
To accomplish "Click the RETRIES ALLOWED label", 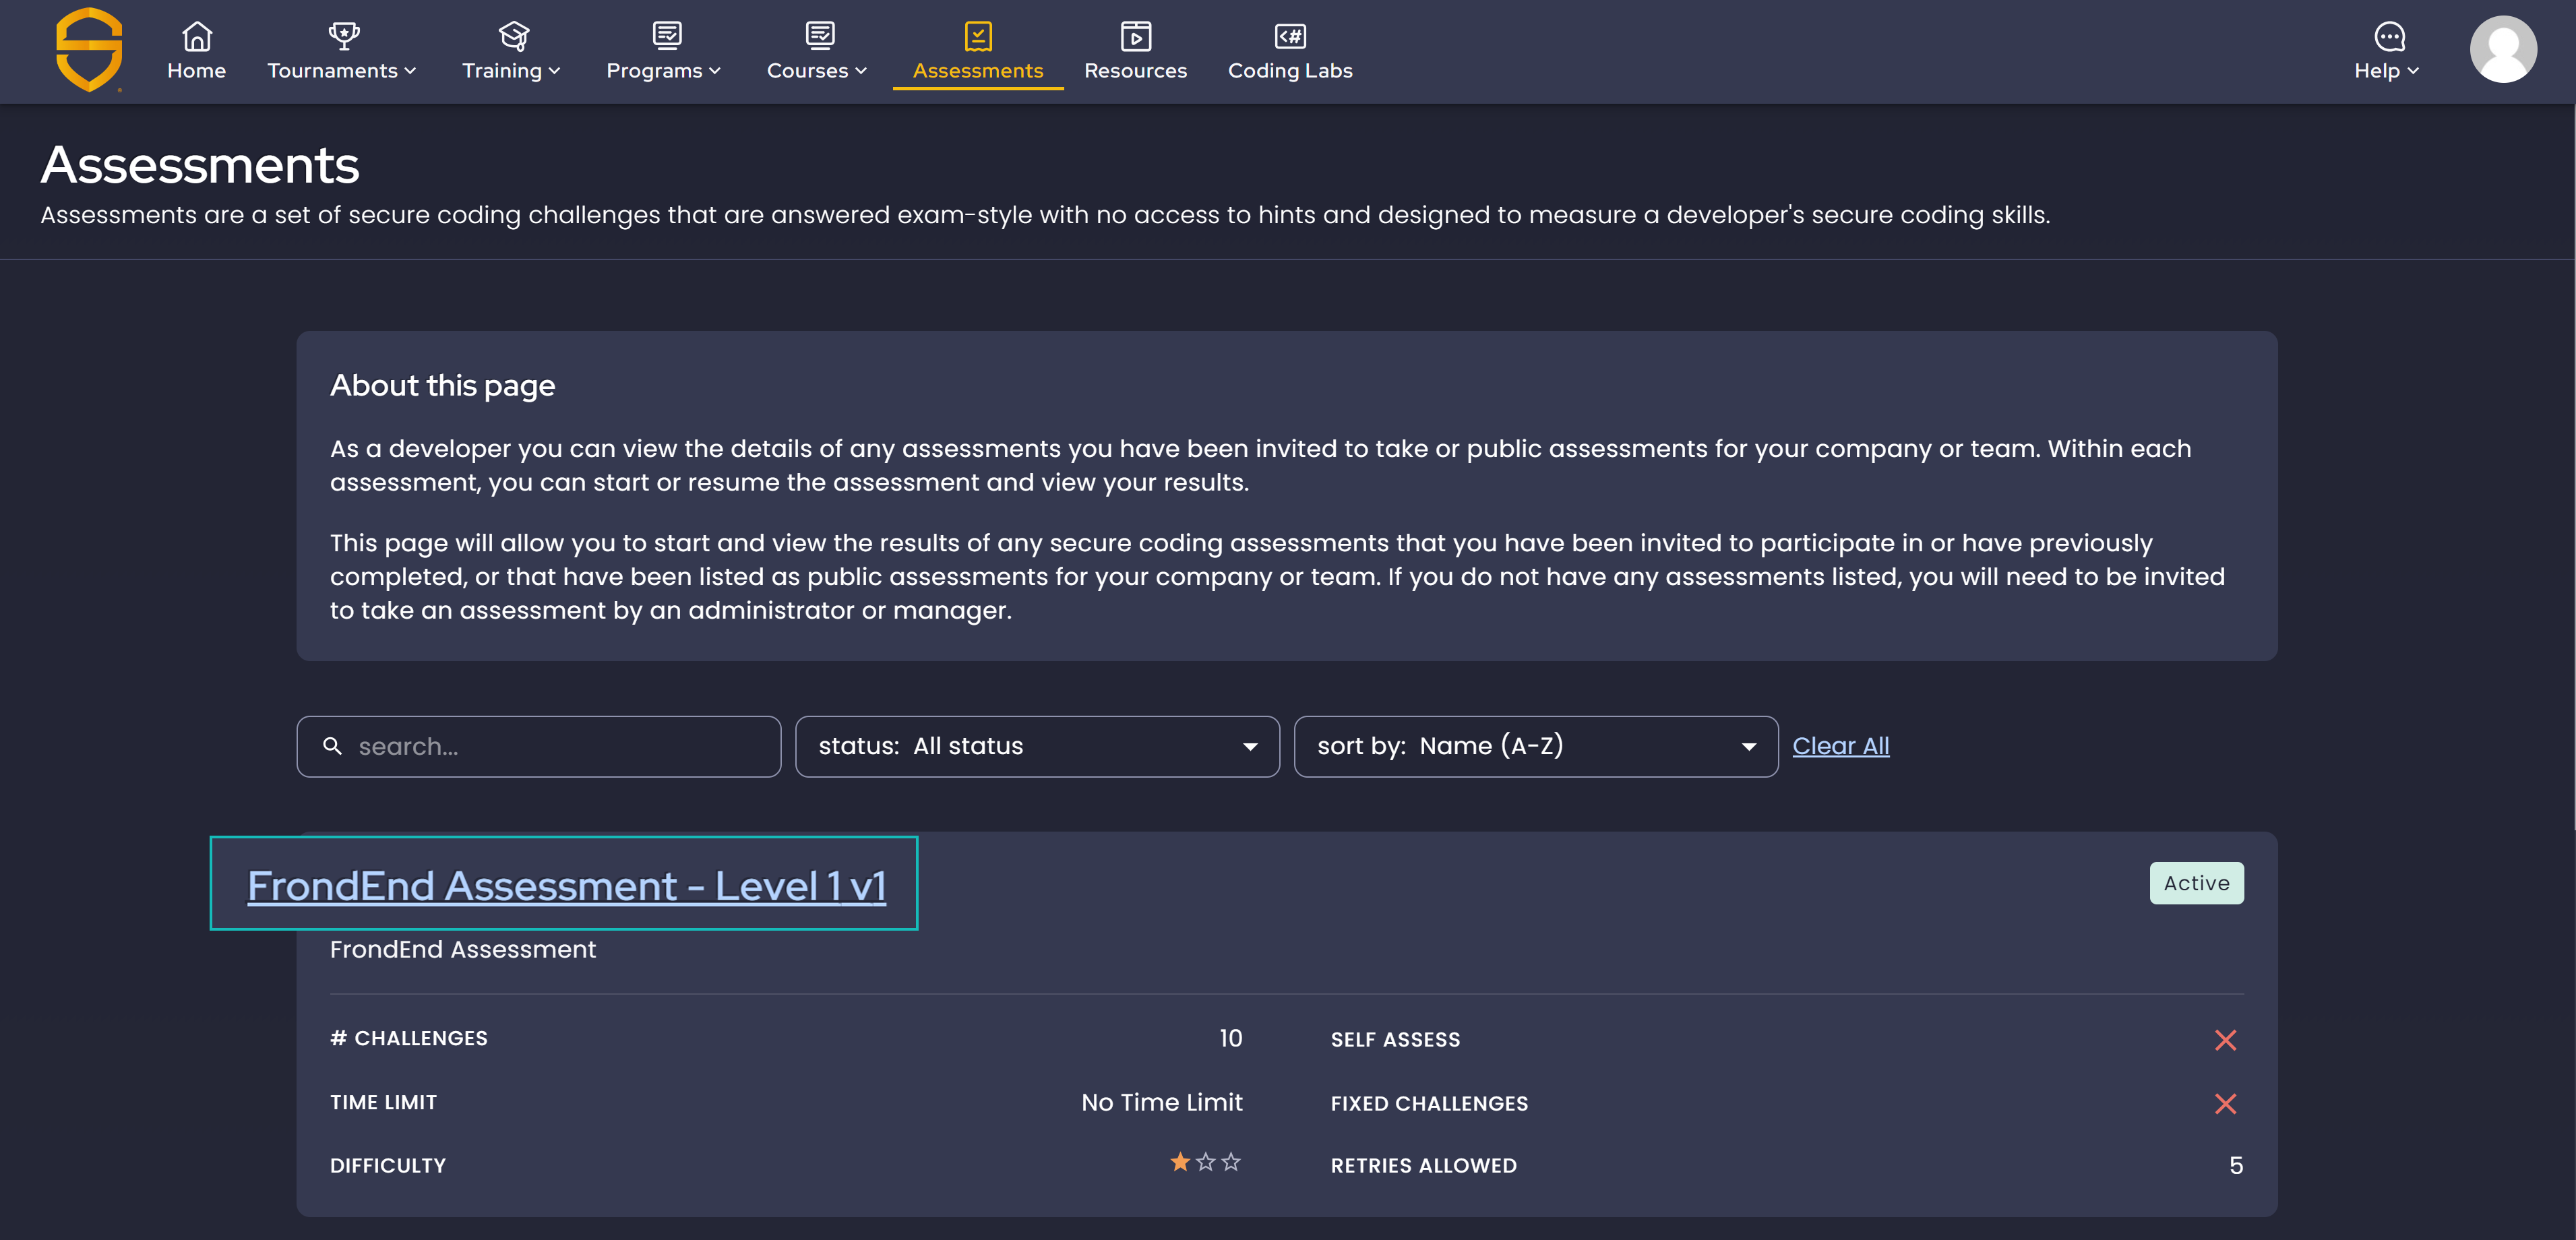I will tap(1423, 1166).
